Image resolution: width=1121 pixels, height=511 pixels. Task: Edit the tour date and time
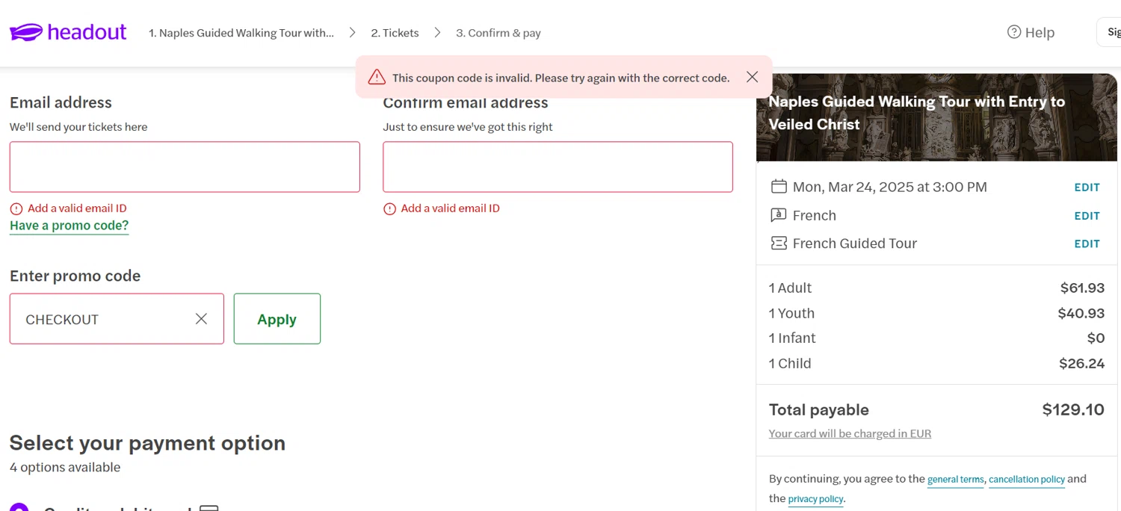pyautogui.click(x=1087, y=188)
